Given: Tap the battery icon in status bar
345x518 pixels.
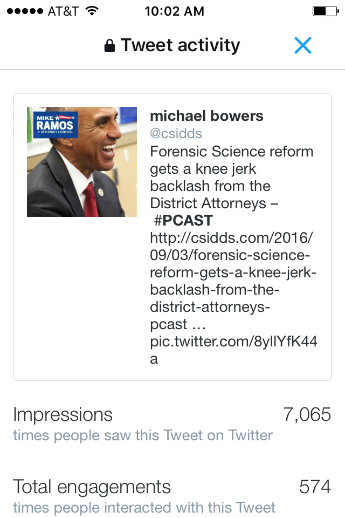Looking at the screenshot, I should (x=323, y=11).
